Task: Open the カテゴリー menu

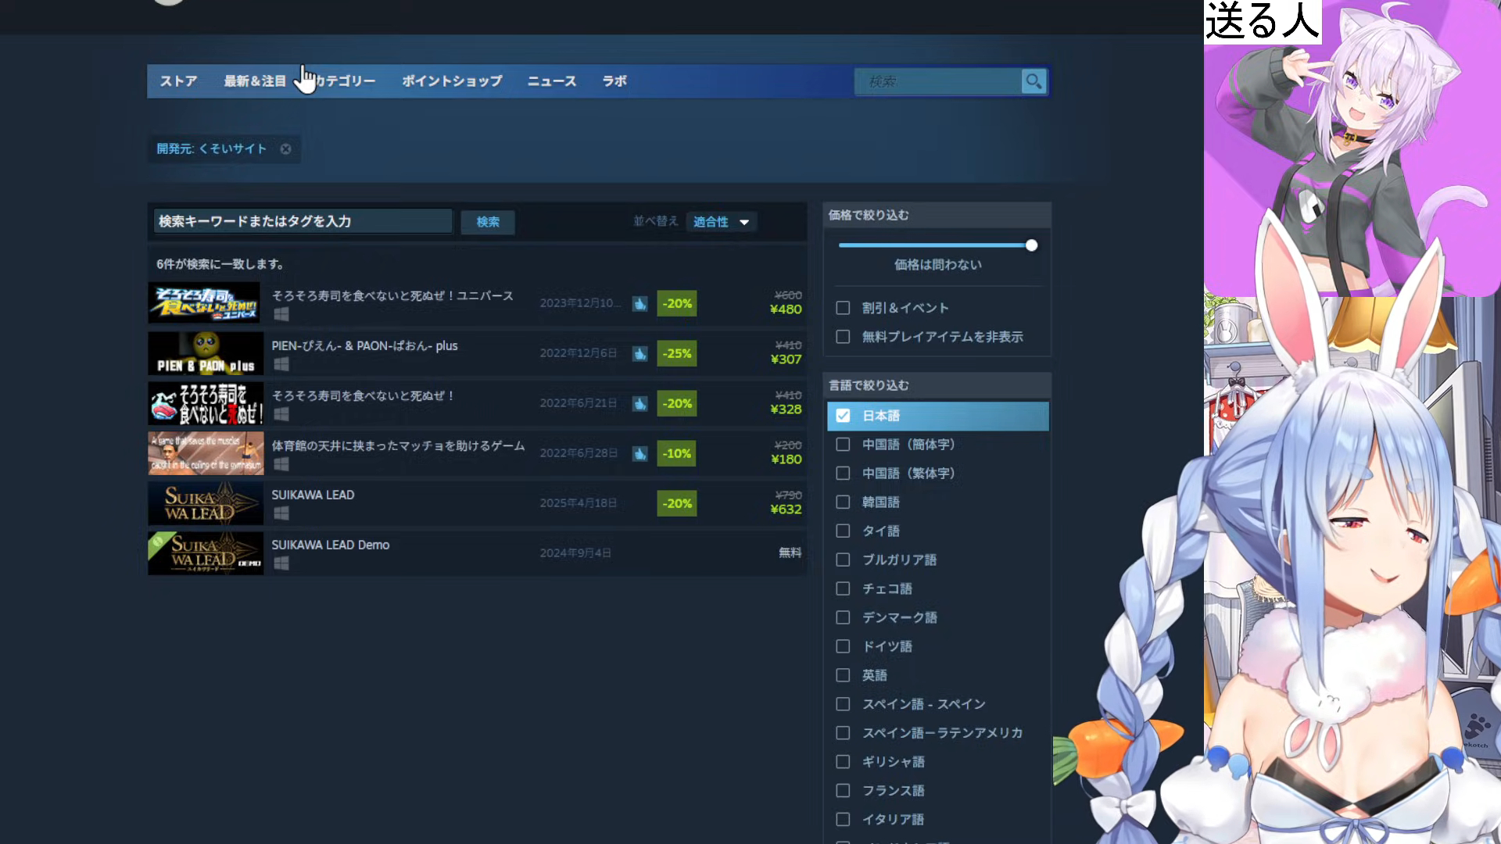Action: [345, 81]
